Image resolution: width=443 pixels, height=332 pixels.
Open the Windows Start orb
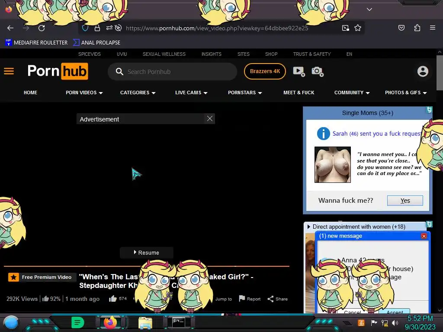click(11, 322)
